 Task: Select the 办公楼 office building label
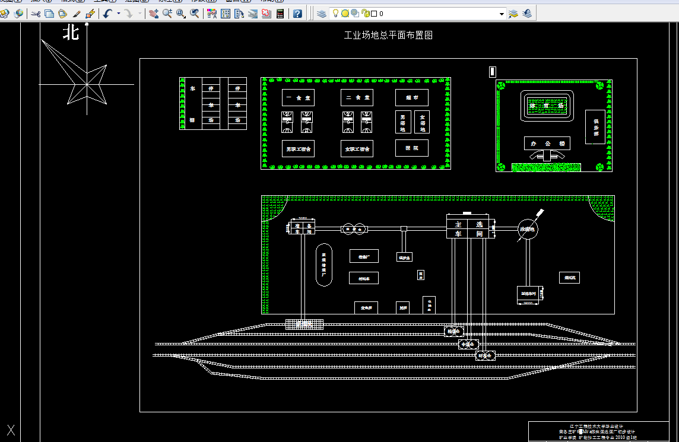coord(547,144)
